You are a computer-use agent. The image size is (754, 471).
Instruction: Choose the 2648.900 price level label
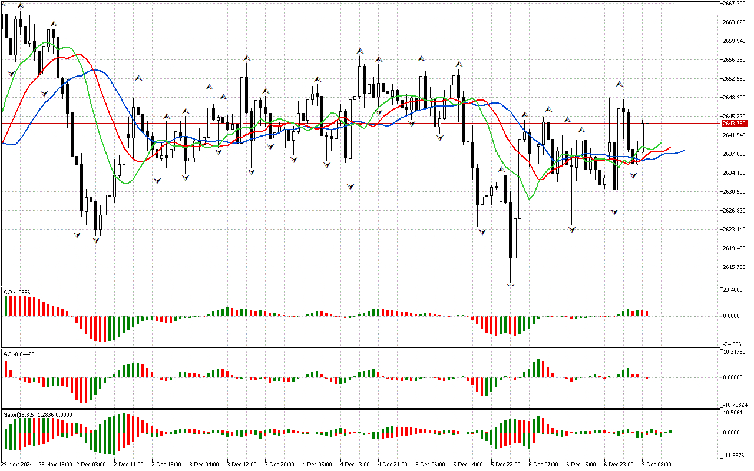coord(734,97)
